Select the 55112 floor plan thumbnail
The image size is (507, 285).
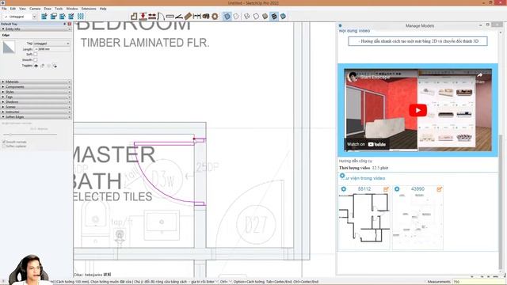364,218
